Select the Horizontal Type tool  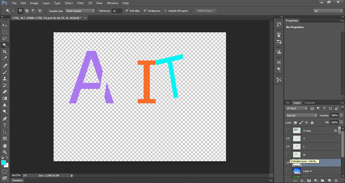(5, 125)
